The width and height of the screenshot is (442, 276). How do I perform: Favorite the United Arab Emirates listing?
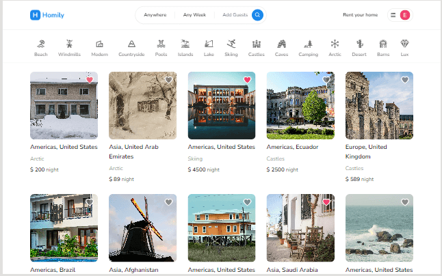pos(168,80)
